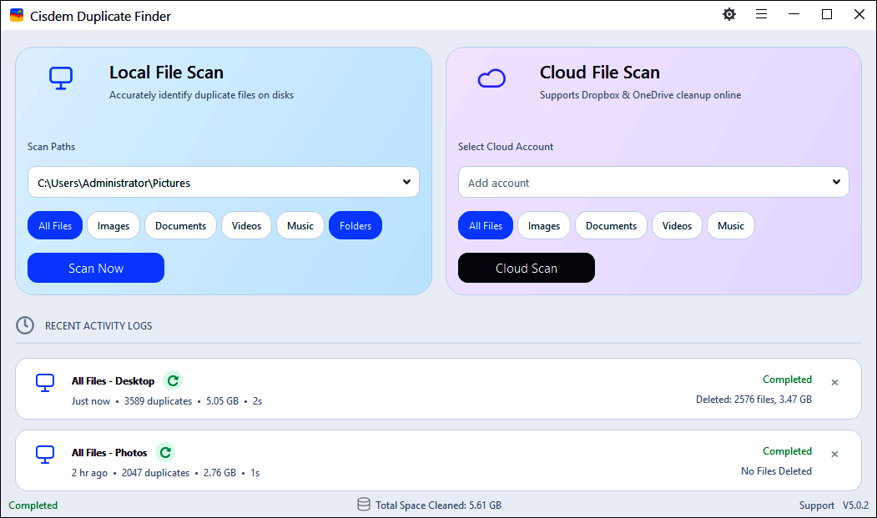Click the All Files - Photos log title
The width and height of the screenshot is (877, 518).
[x=109, y=453]
